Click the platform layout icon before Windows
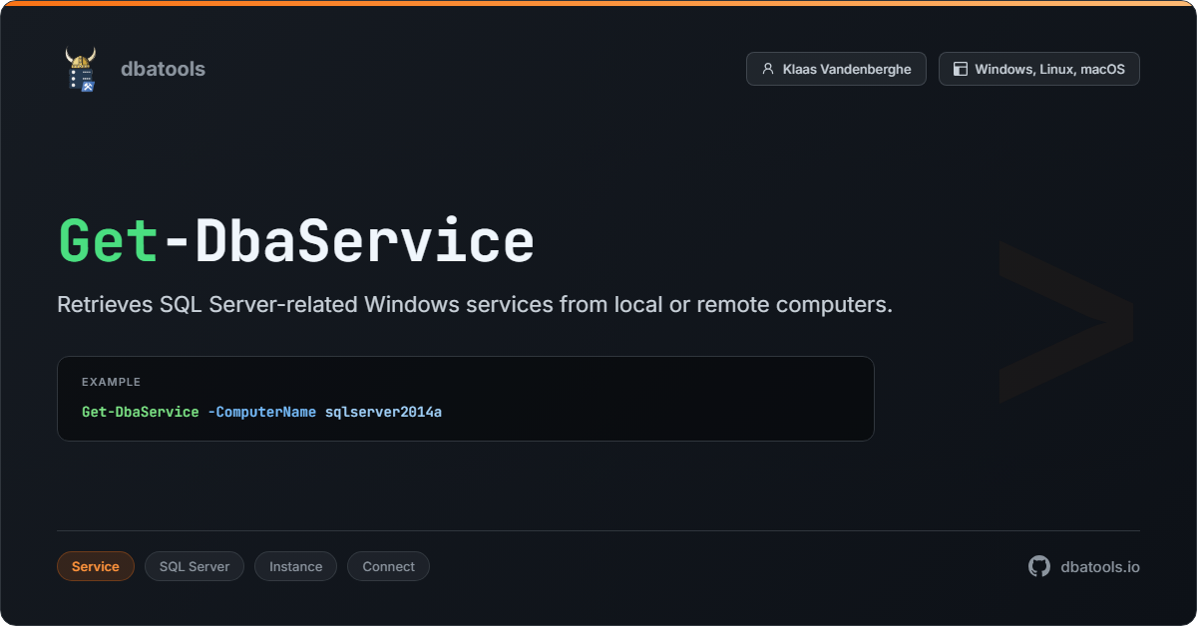Screen dimensions: 1197x626 (x=960, y=69)
